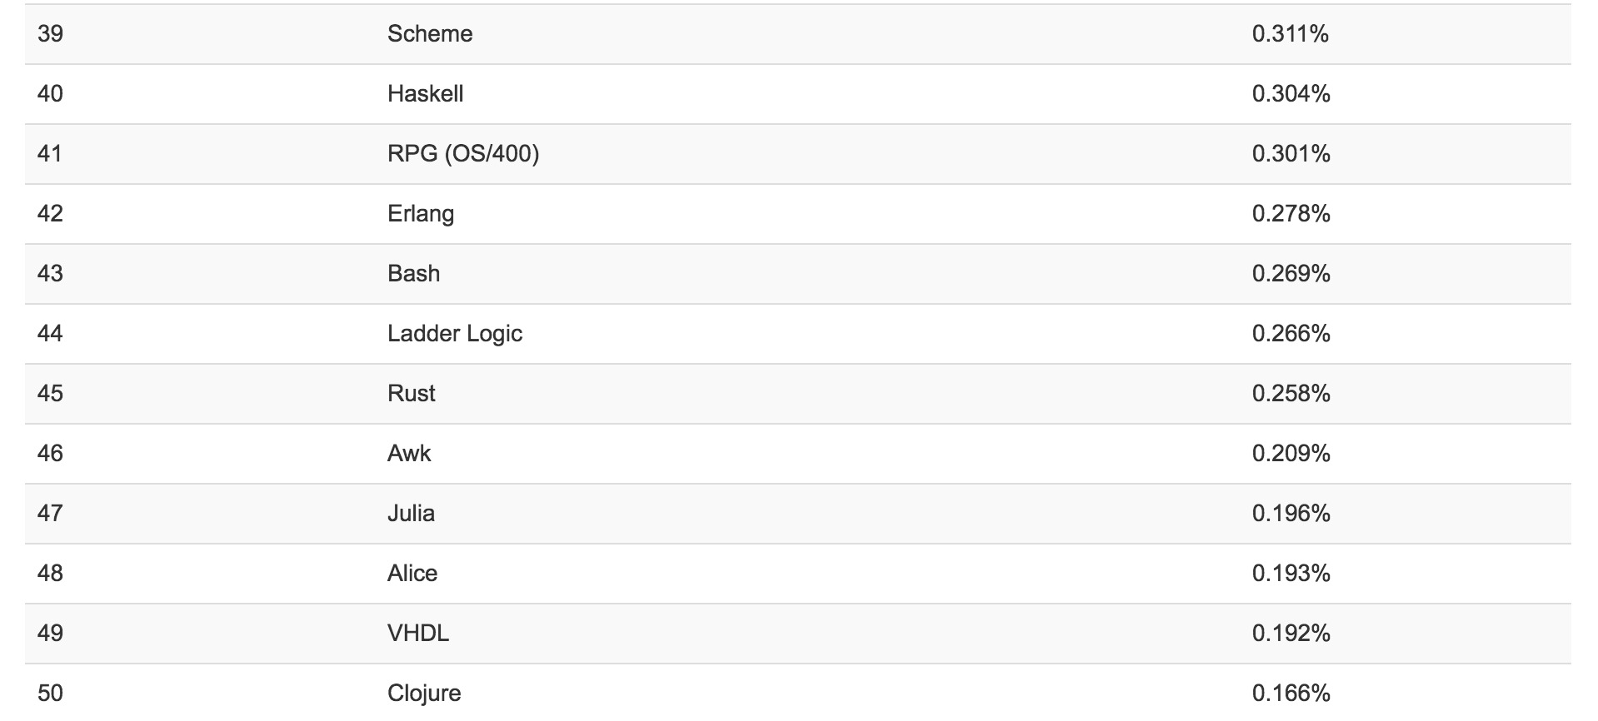Image resolution: width=1598 pixels, height=721 pixels.
Task: Select the Haskell table entry
Action: 425,94
